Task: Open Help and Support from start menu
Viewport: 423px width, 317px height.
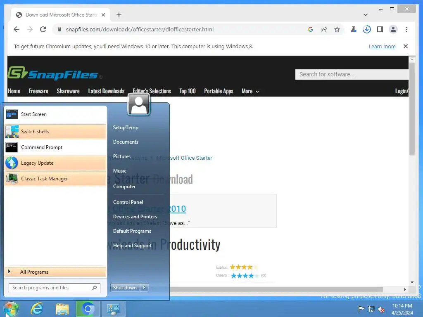Action: (132, 246)
